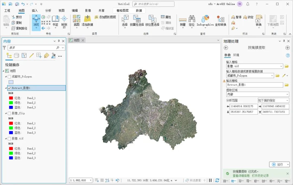The height and width of the screenshot is (185, 293).
Task: Open the 书签 bookmarks tool
Action: coord(55,22)
